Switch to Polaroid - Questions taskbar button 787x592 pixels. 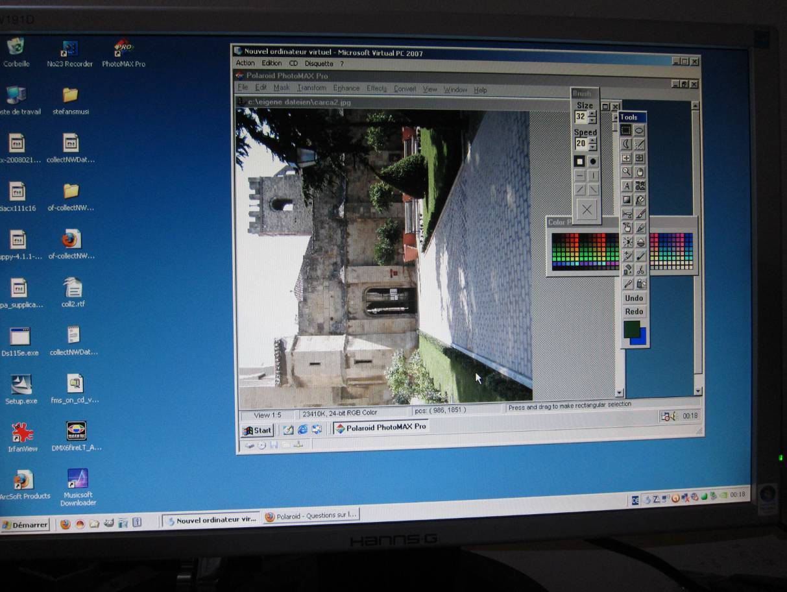point(311,517)
